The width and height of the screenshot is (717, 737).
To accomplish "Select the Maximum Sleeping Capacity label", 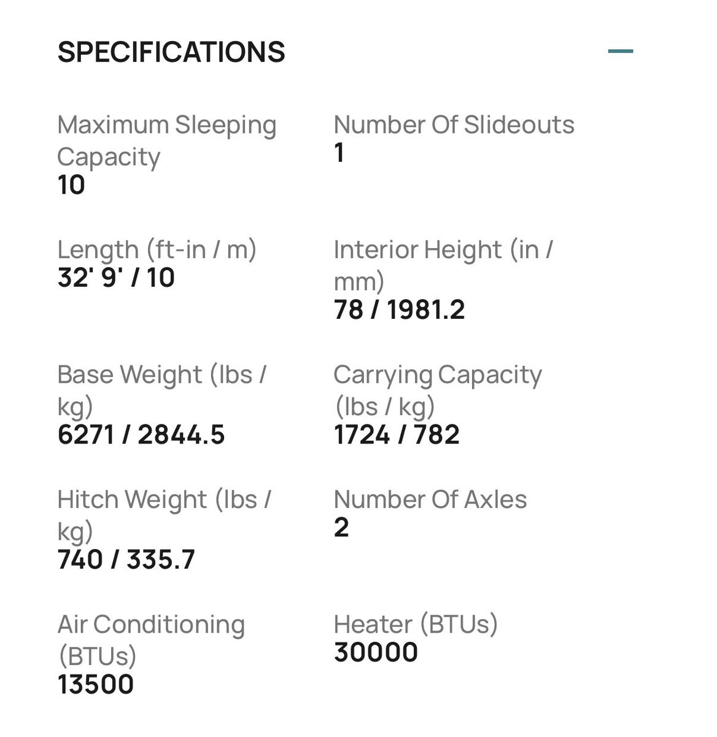I will tap(166, 141).
